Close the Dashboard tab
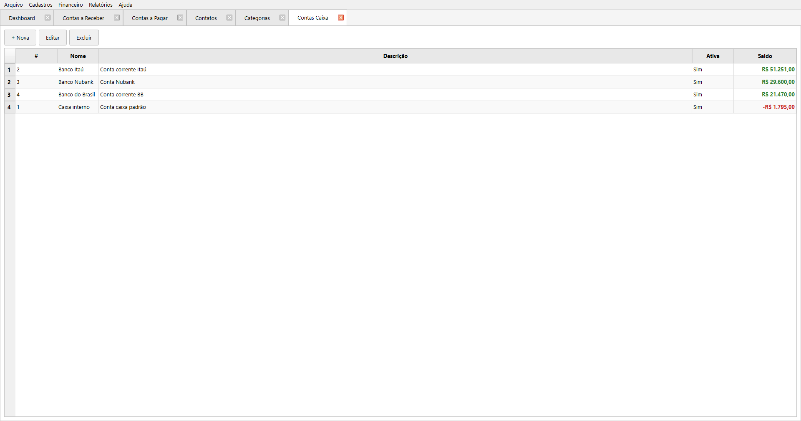Image resolution: width=801 pixels, height=421 pixels. click(x=48, y=18)
